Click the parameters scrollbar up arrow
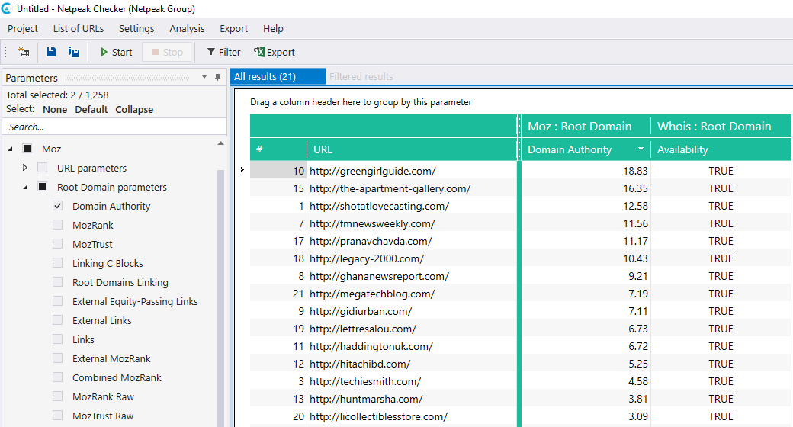The height and width of the screenshot is (427, 793). pyautogui.click(x=220, y=143)
